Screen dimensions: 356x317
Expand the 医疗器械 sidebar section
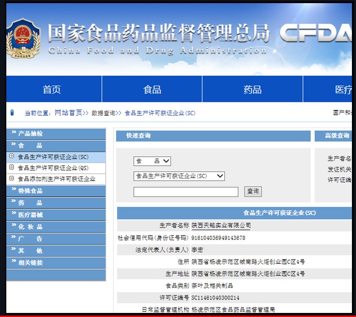point(56,215)
